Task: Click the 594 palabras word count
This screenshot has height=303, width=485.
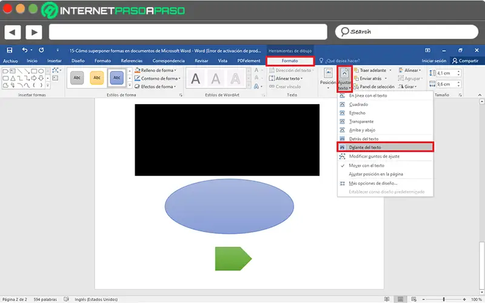Action: (45, 299)
